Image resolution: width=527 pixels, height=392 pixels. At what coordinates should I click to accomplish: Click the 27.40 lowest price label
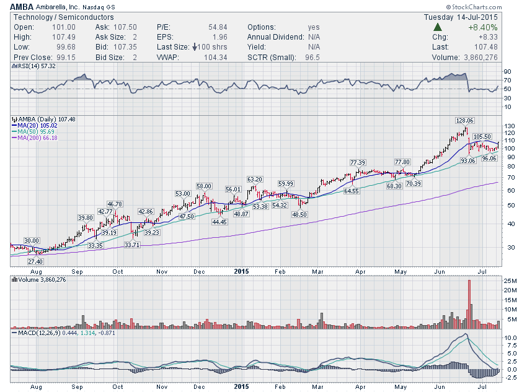click(35, 261)
